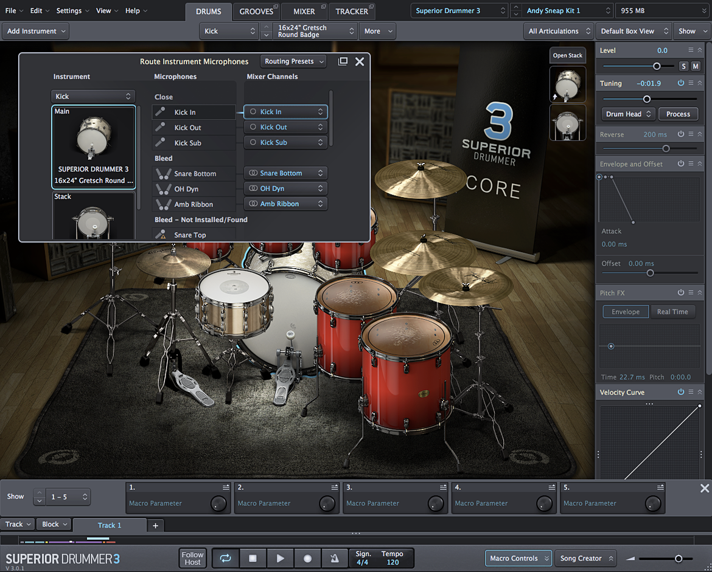Image resolution: width=712 pixels, height=572 pixels.
Task: Open the Routing Presets dropdown
Action: (293, 61)
